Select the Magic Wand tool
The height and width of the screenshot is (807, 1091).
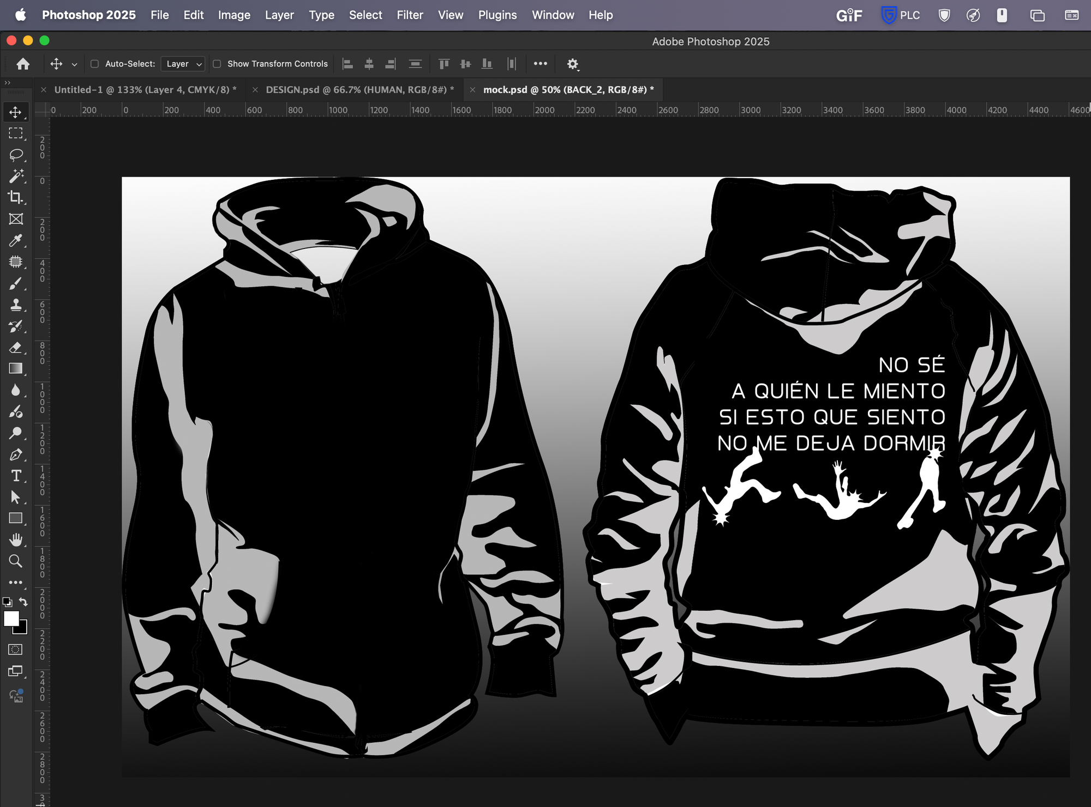click(16, 176)
